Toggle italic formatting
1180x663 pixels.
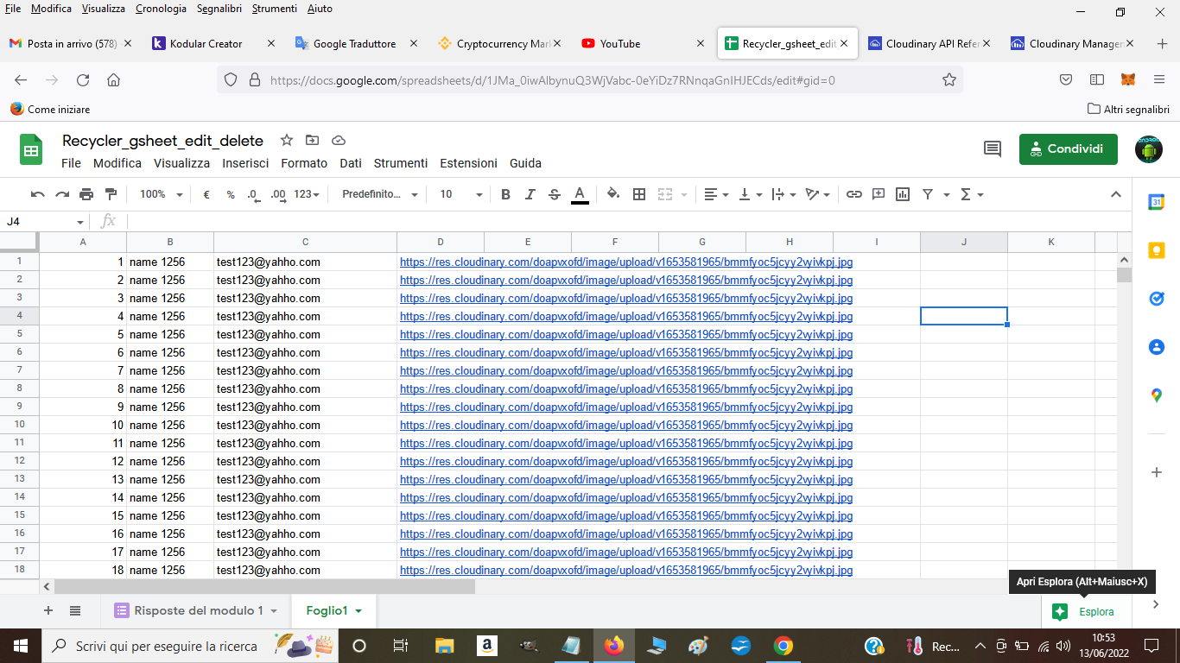tap(530, 194)
